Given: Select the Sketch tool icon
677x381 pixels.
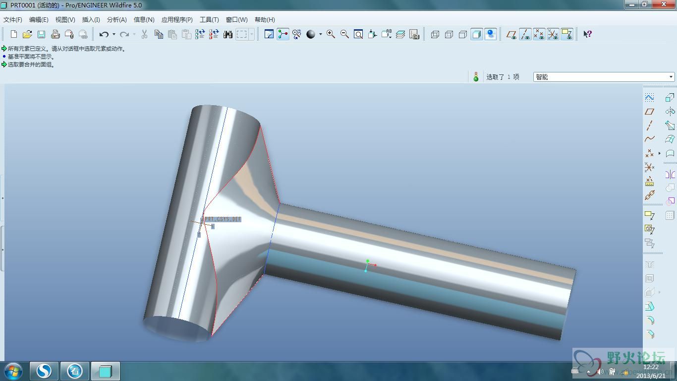Looking at the screenshot, I should tap(649, 97).
